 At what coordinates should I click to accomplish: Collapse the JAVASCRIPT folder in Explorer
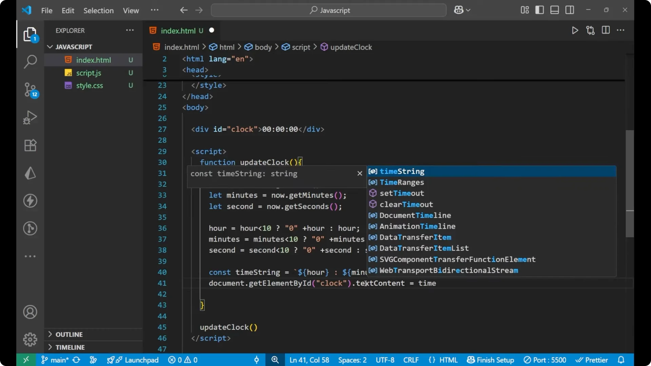50,47
